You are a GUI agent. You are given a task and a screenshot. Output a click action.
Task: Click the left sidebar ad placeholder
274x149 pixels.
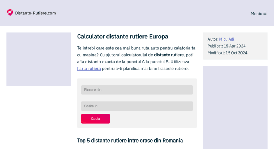click(38, 59)
